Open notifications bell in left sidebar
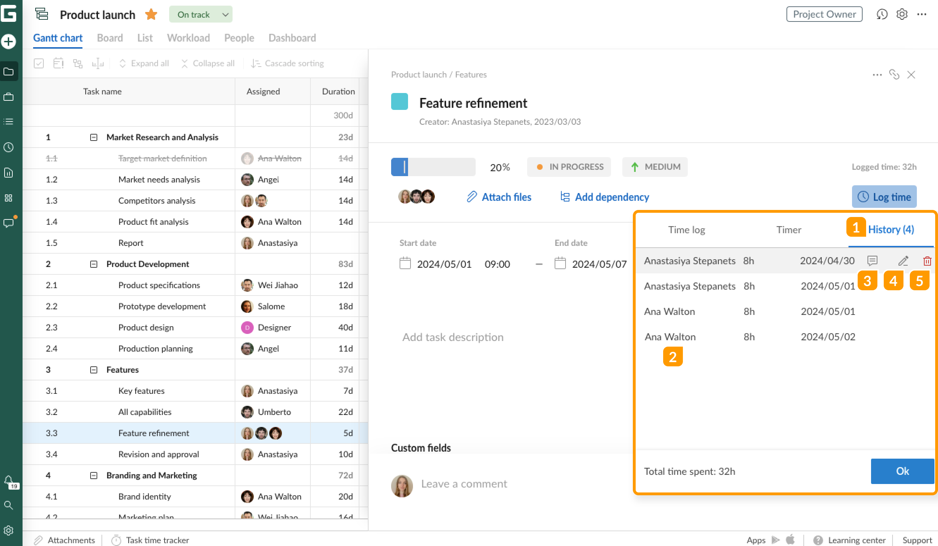The height and width of the screenshot is (546, 938). 9,480
